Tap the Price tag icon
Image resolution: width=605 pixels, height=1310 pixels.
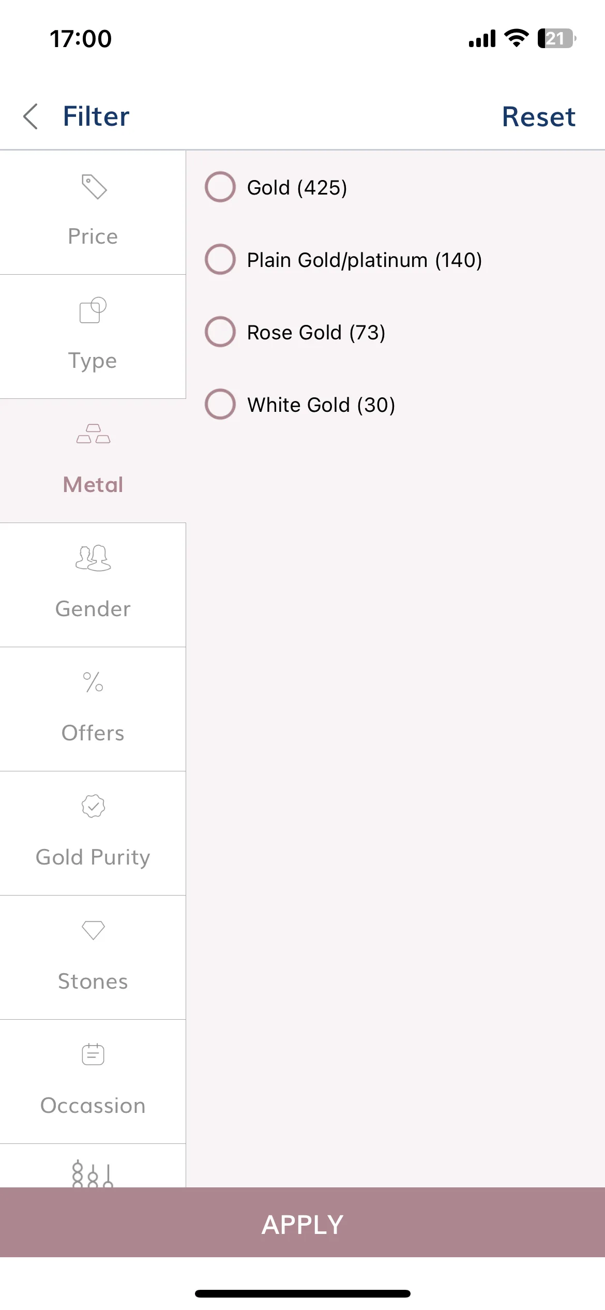pyautogui.click(x=94, y=187)
